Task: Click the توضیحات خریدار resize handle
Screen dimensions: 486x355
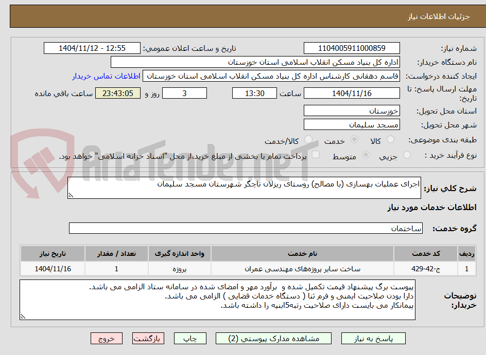Action: [x=23, y=316]
